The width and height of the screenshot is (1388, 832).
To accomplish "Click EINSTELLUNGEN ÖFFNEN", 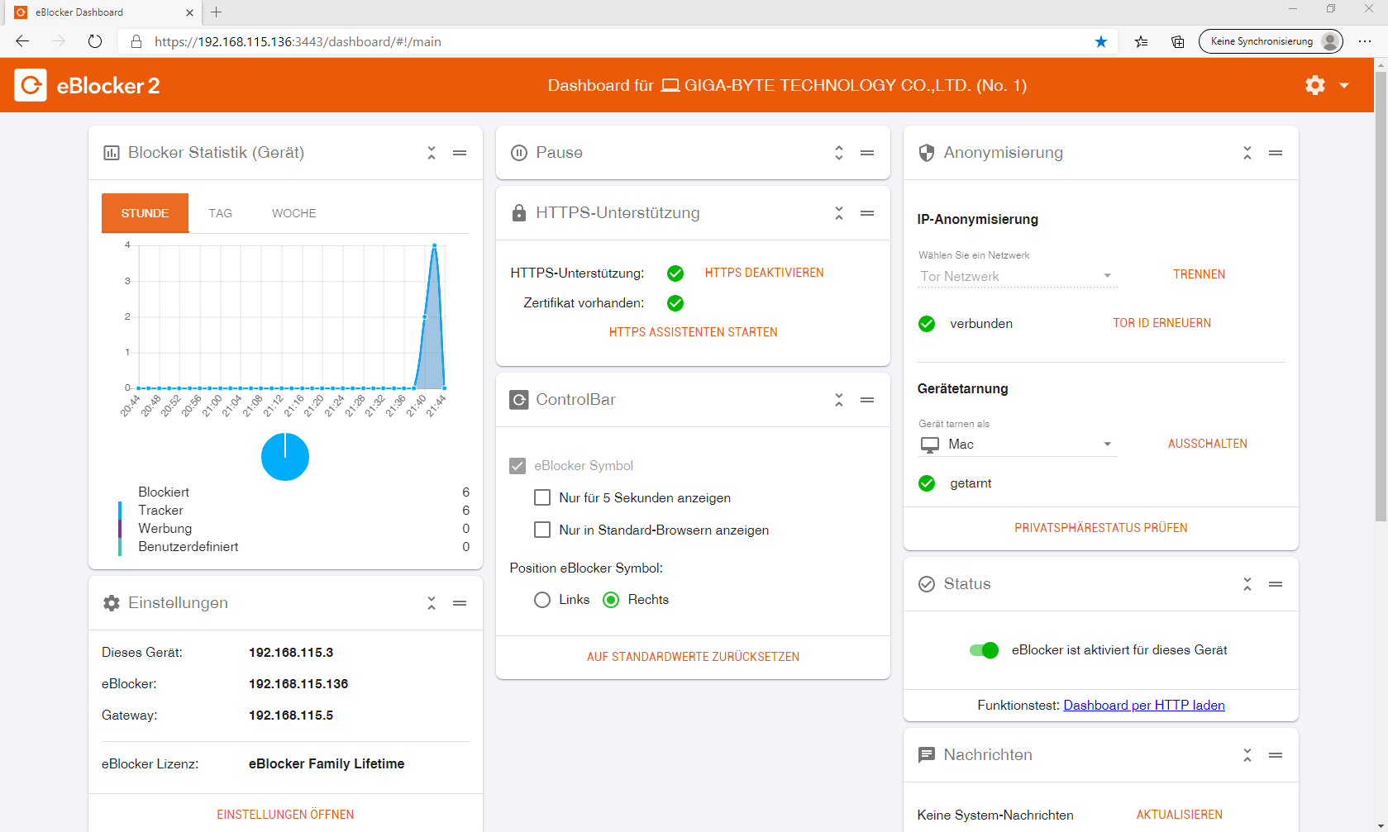I will 285,815.
